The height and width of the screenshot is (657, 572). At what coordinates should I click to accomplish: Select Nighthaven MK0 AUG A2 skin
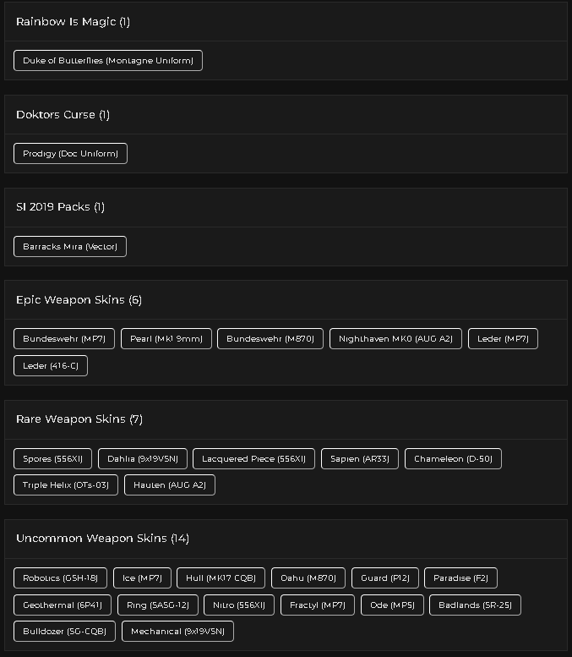coord(395,338)
